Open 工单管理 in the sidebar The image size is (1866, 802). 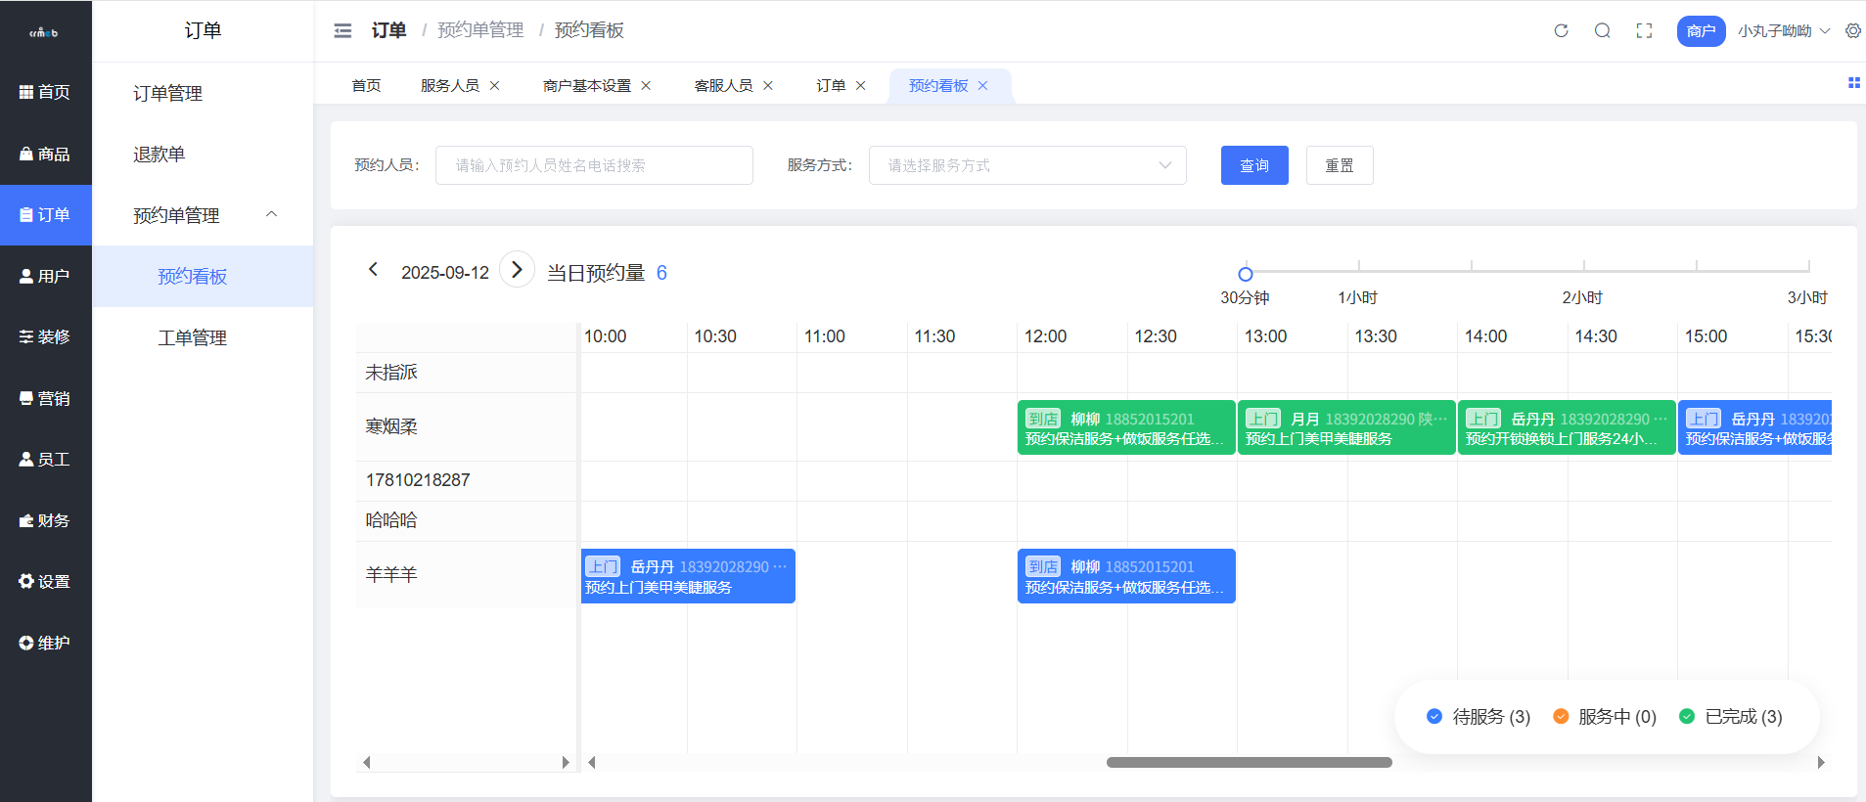192,337
